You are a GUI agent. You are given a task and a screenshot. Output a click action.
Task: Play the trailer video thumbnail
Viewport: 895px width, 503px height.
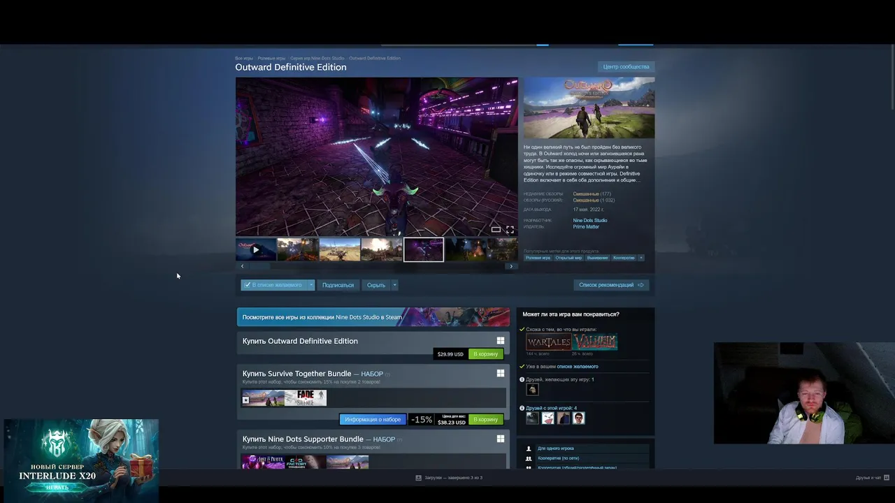click(256, 249)
